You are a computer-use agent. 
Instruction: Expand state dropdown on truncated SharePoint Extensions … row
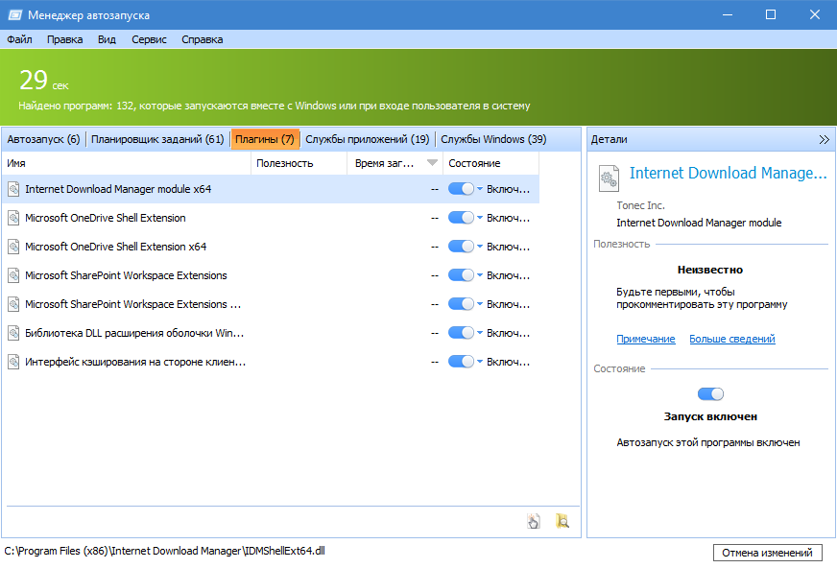(480, 304)
